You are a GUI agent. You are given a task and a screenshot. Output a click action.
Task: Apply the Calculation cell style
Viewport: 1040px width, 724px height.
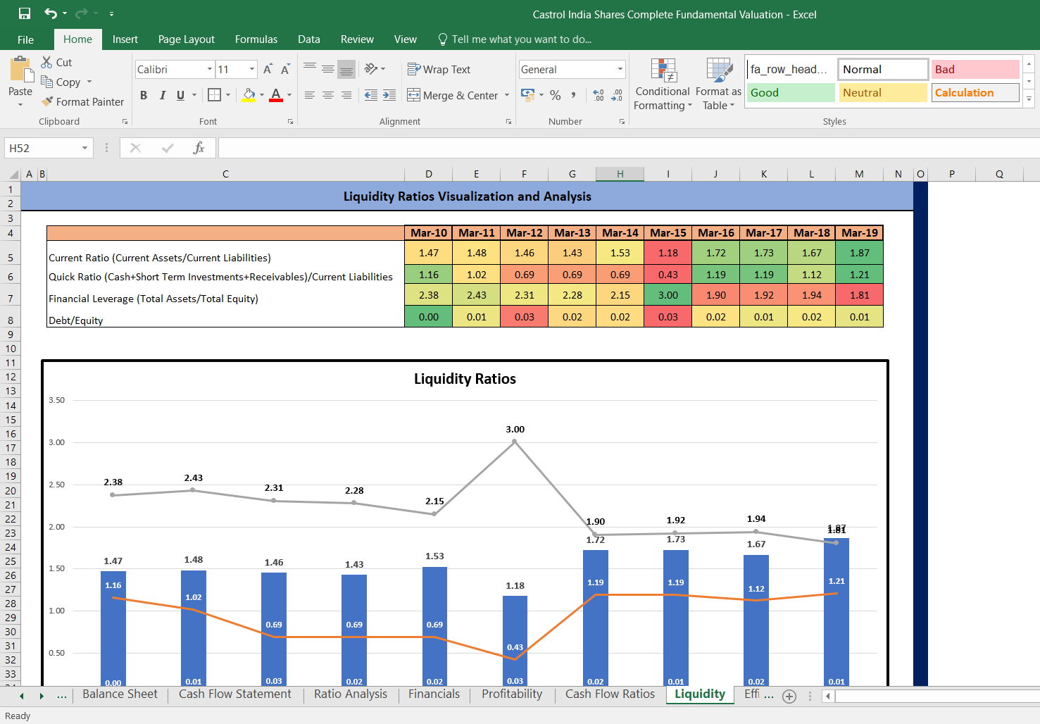pyautogui.click(x=975, y=92)
